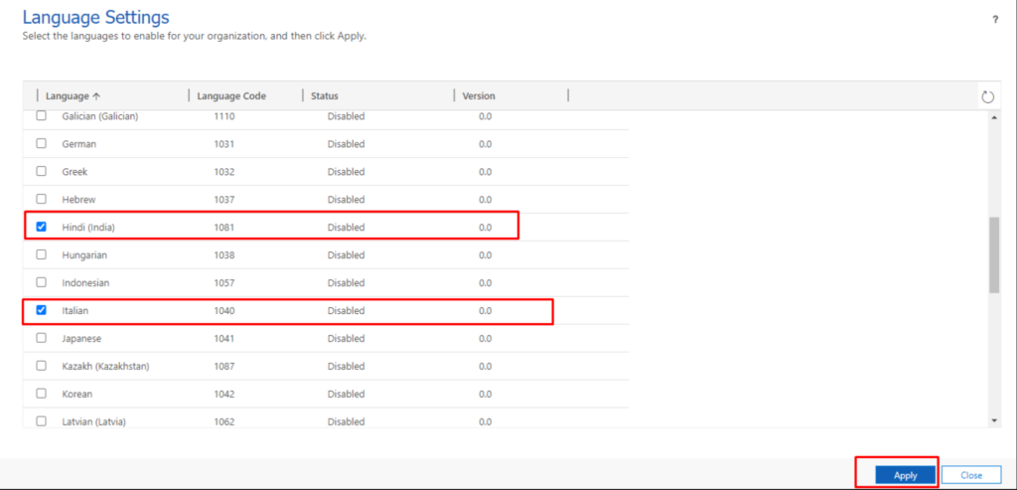Click the Status column header
The height and width of the screenshot is (490, 1017).
[325, 96]
